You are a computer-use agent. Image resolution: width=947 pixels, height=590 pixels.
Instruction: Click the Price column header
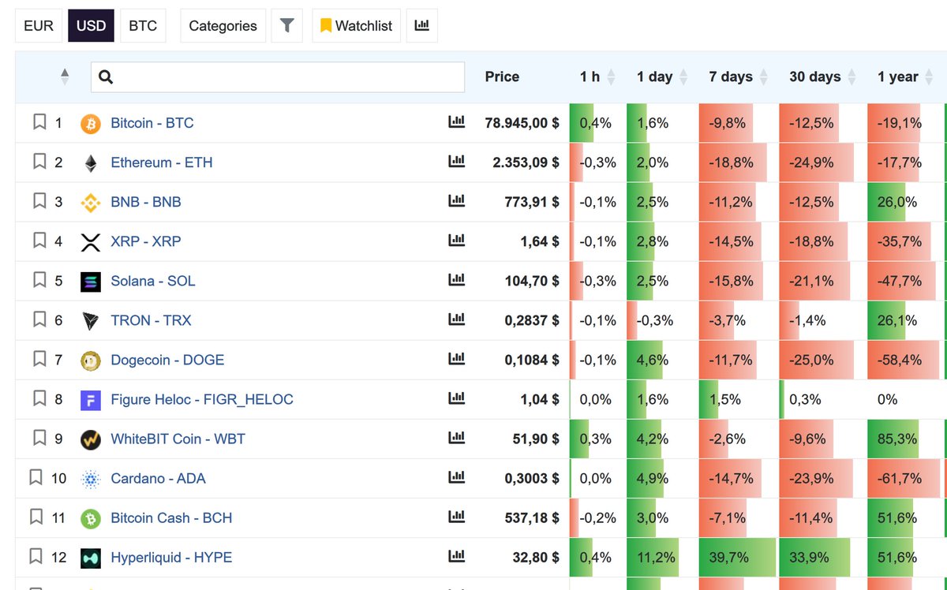[x=502, y=77]
